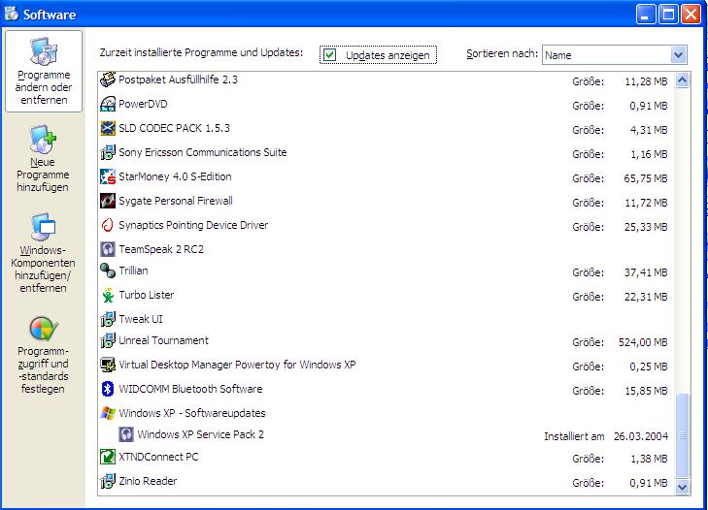Image resolution: width=708 pixels, height=510 pixels.
Task: Select TeamSpeak 2 RC2 entry
Action: 161,249
